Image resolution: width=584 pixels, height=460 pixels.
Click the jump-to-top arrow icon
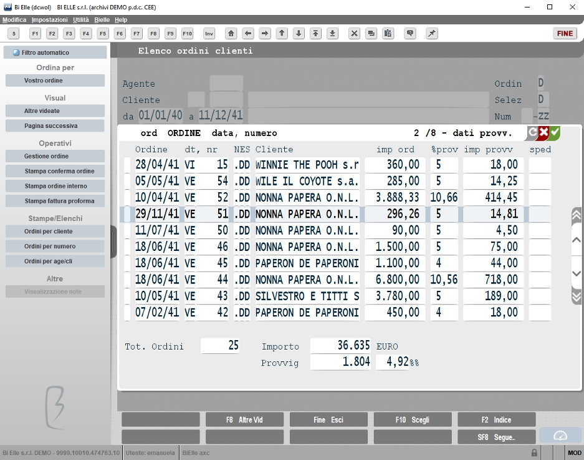pyautogui.click(x=315, y=34)
